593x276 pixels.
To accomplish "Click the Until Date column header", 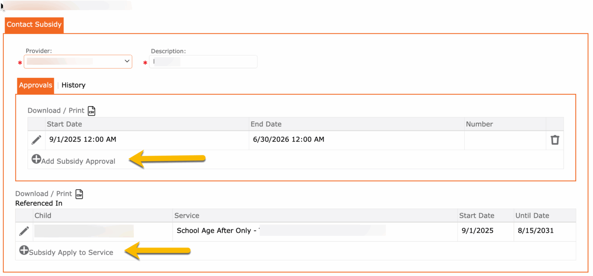I will click(532, 215).
